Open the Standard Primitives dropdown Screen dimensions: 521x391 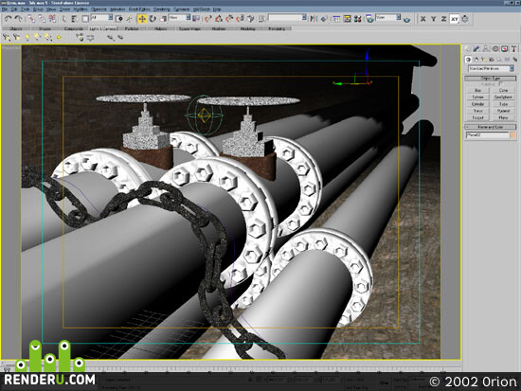coord(491,68)
